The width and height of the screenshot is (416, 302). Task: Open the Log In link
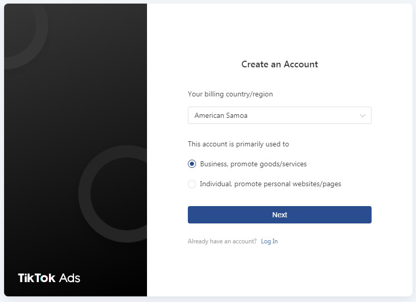[270, 241]
